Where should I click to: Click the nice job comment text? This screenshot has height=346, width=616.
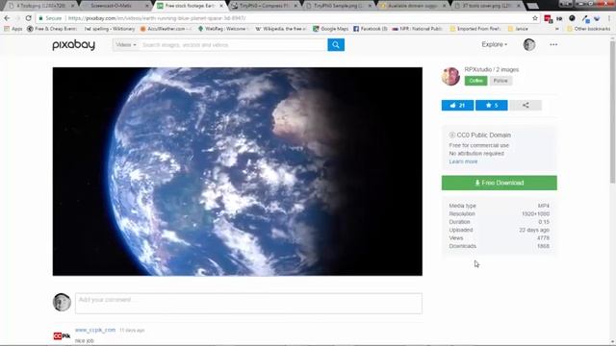(x=84, y=341)
